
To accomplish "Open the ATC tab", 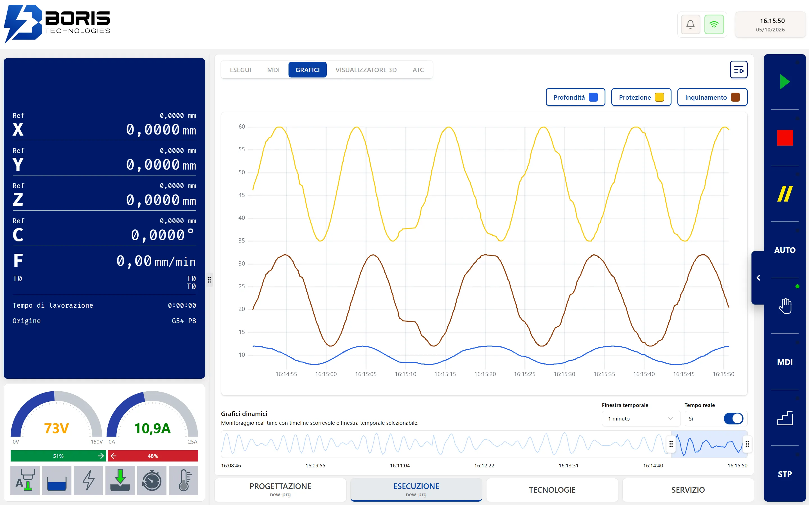I will tap(418, 70).
